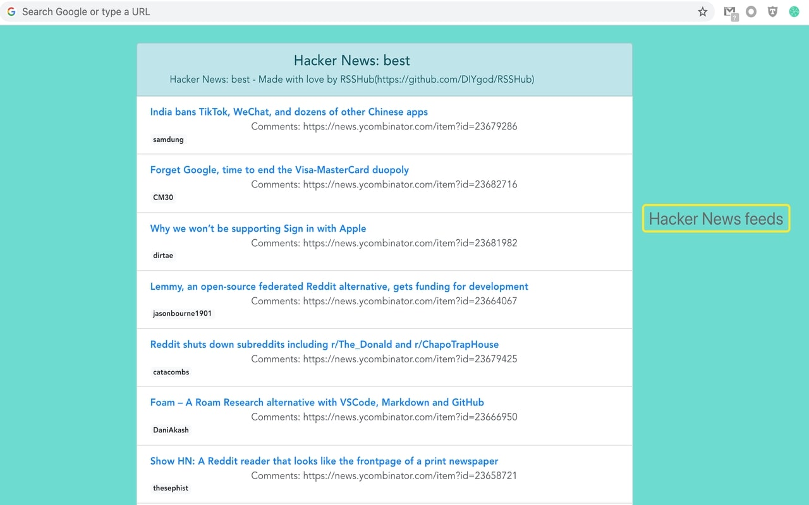
Task: Open Lemmy open-source federated Reddit alternative article
Action: (339, 287)
